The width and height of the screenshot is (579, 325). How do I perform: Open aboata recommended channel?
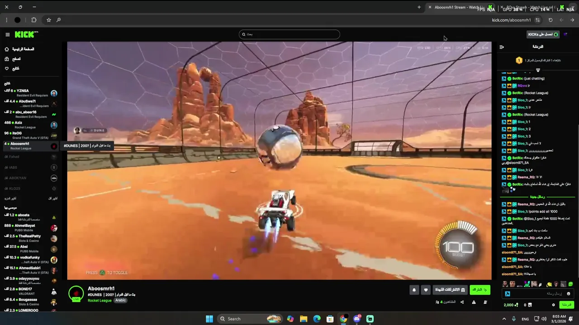pos(31,217)
